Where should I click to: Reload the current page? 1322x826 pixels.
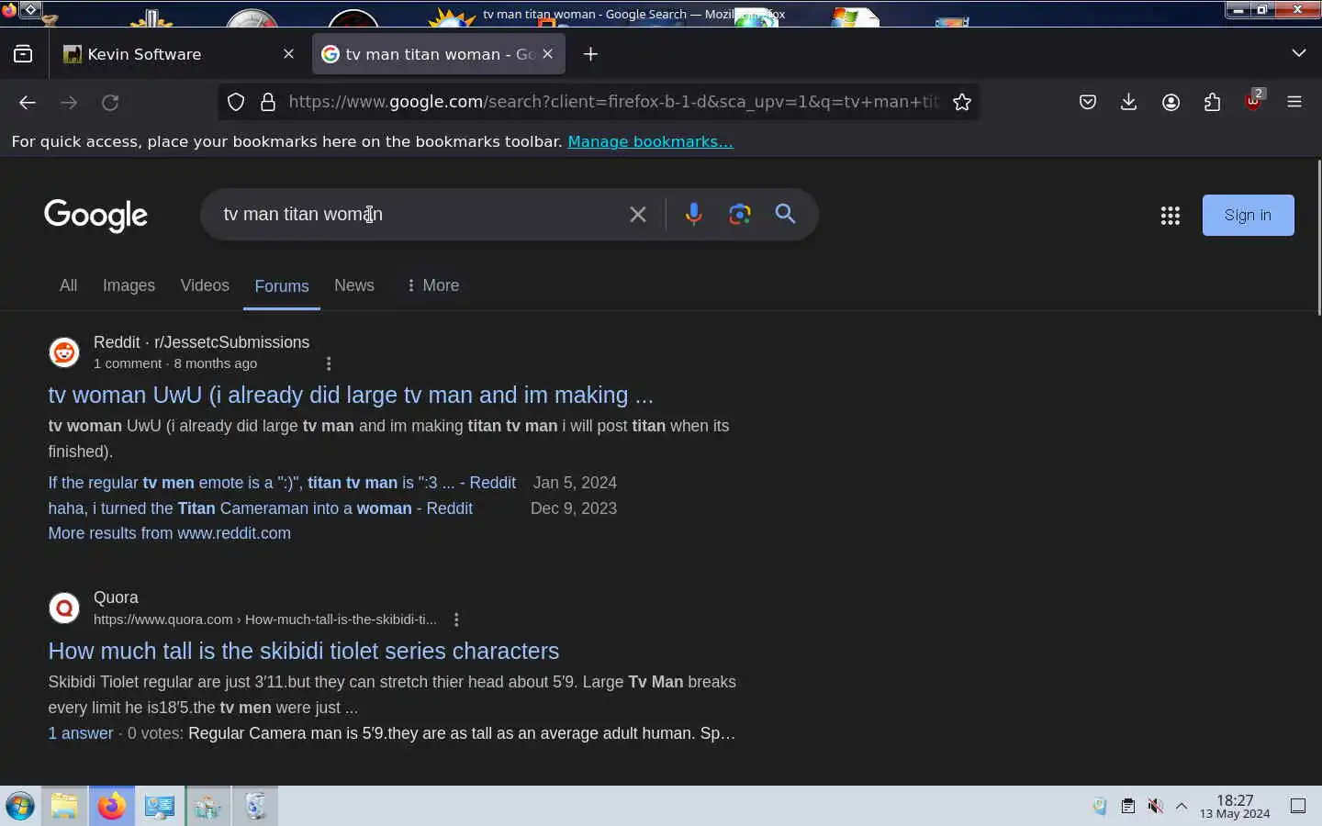coord(110,103)
